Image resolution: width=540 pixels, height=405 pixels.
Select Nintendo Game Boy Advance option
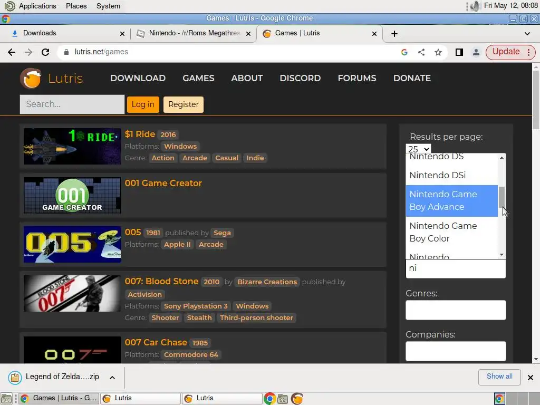pos(451,201)
